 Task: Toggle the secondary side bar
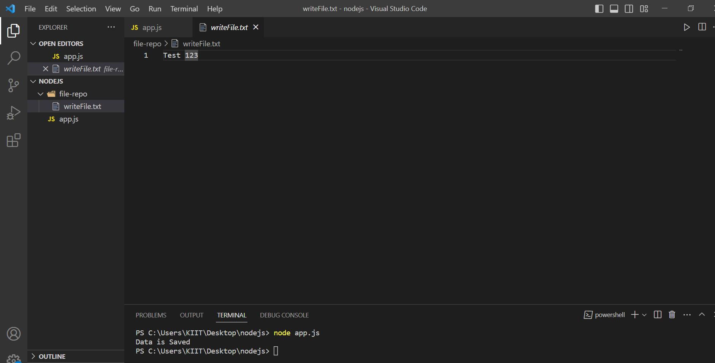[629, 9]
